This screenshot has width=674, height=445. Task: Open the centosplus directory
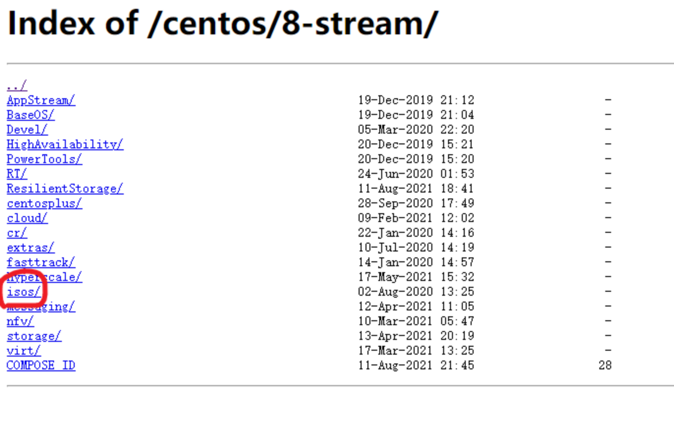(x=44, y=203)
